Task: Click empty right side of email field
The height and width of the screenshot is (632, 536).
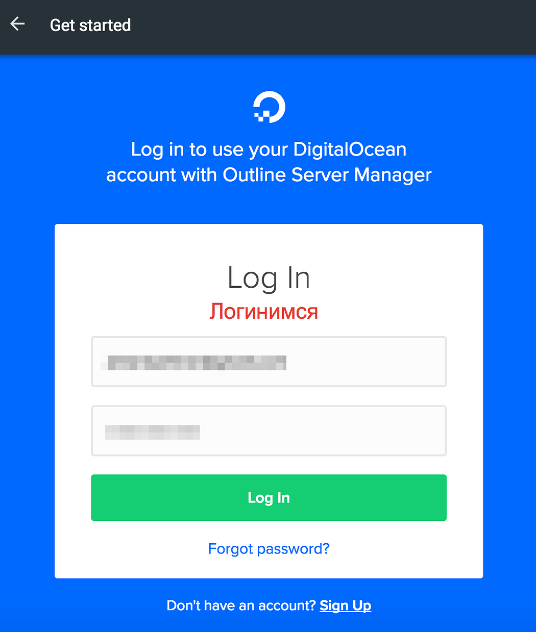Action: (368, 362)
